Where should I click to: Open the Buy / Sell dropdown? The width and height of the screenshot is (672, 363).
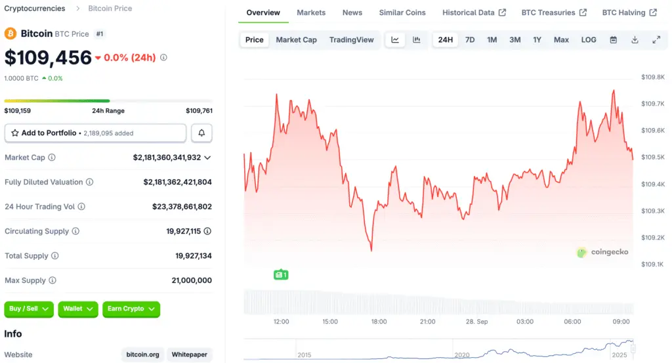point(29,309)
